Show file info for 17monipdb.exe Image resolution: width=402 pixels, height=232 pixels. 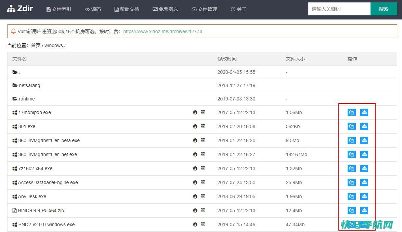[x=195, y=112]
